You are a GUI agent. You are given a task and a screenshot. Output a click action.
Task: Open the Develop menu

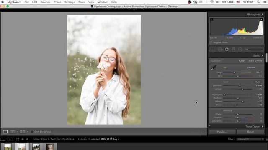(x=45, y=2)
